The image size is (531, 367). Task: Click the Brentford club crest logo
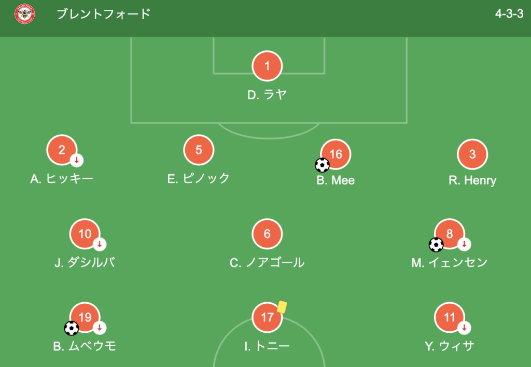(x=25, y=14)
